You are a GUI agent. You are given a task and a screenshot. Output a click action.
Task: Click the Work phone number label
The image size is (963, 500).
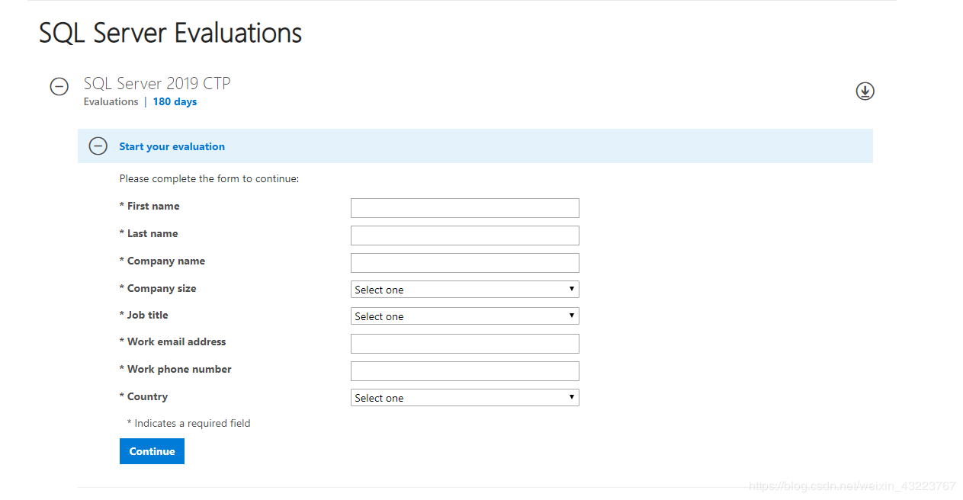[x=175, y=369]
